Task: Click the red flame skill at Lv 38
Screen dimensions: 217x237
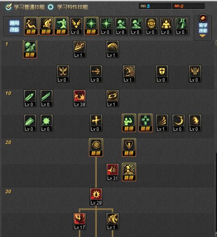Action: [x=79, y=98]
